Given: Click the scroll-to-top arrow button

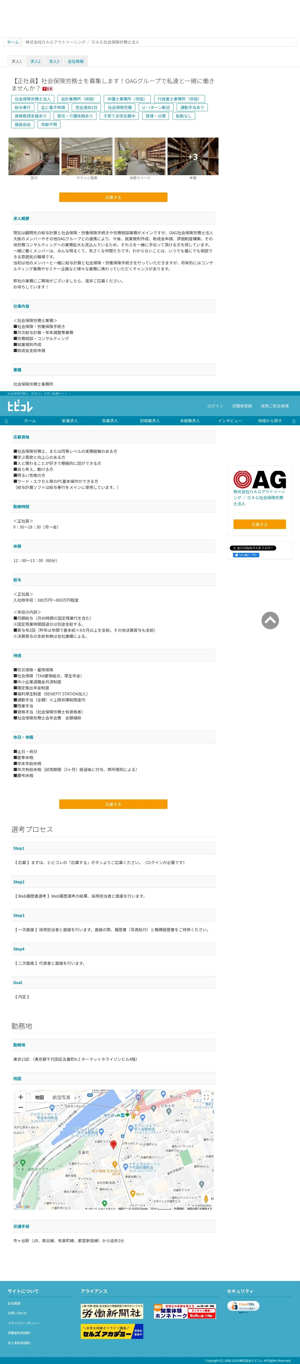Looking at the screenshot, I should (x=270, y=620).
